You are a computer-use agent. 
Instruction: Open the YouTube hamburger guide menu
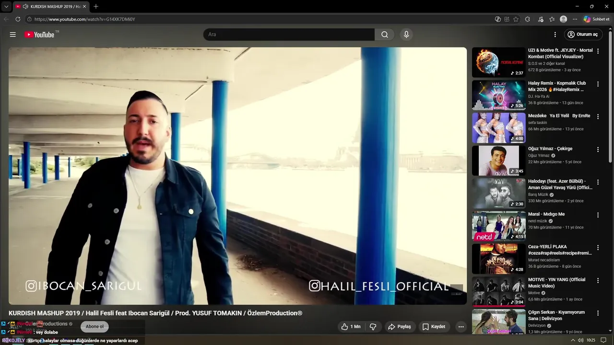pos(13,34)
